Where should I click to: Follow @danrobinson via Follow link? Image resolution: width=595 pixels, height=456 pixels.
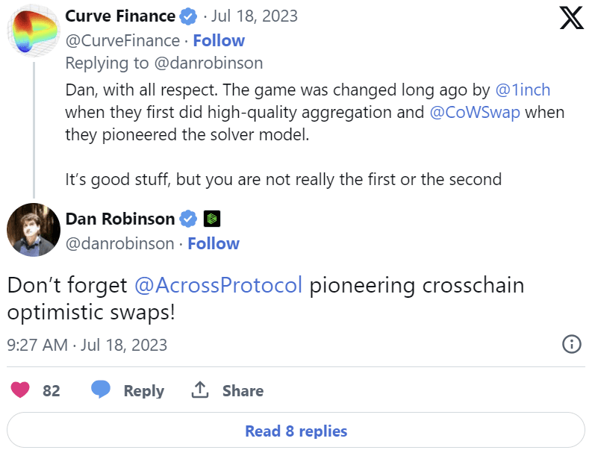[214, 243]
